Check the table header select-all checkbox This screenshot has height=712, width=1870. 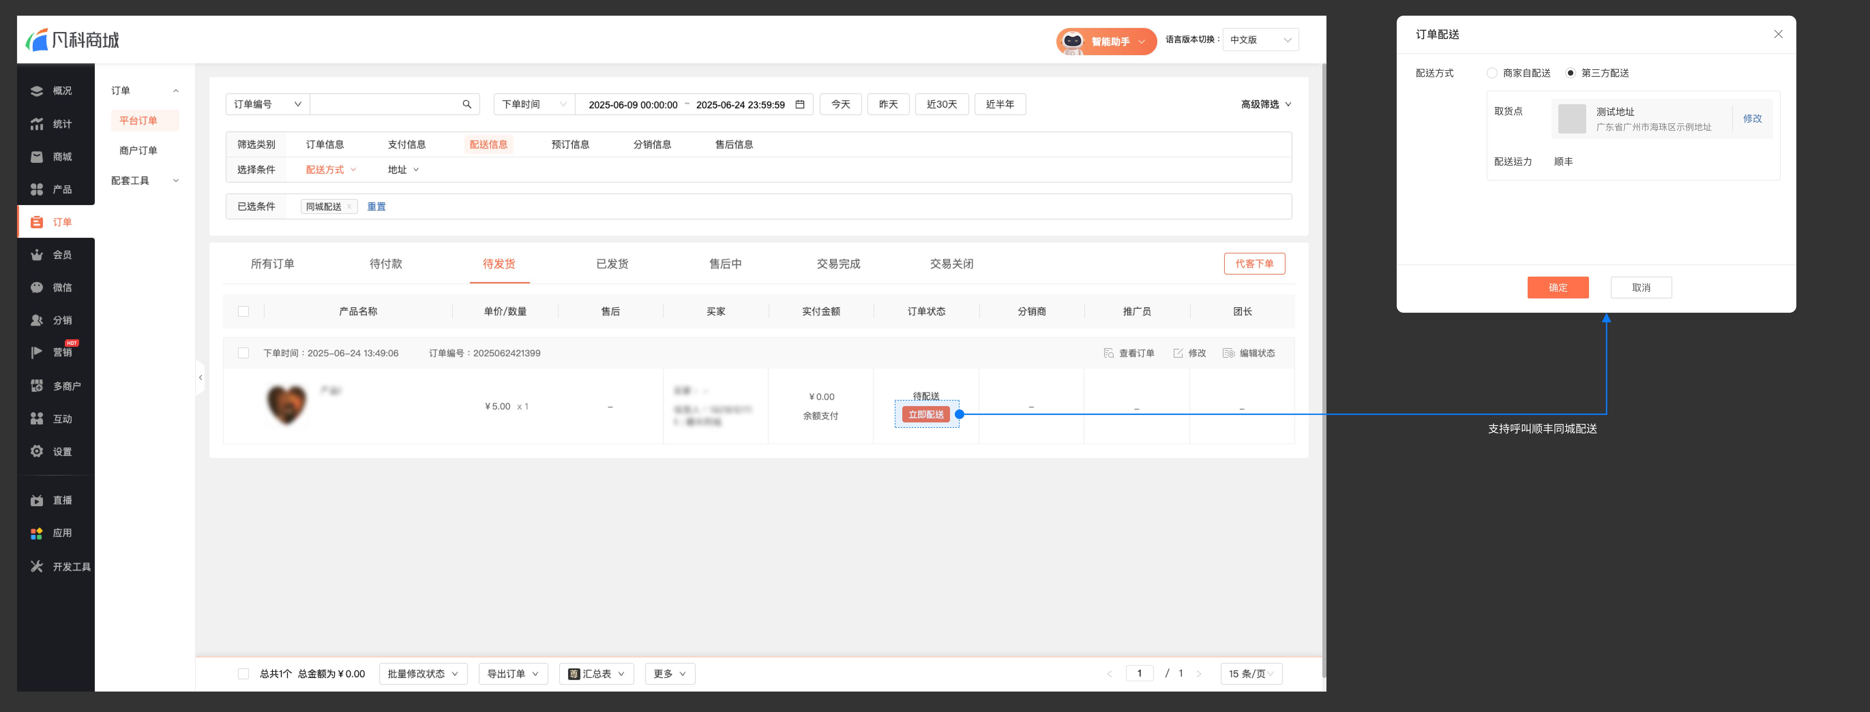pyautogui.click(x=243, y=311)
